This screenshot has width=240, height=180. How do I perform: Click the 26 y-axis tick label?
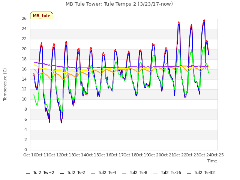pyautogui.click(x=24, y=18)
